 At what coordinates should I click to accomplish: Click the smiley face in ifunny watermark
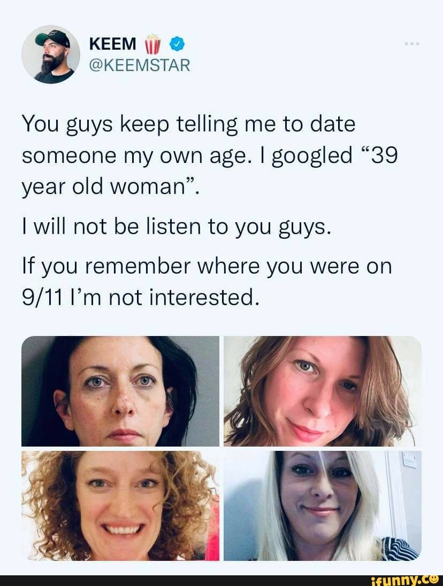coord(434,579)
